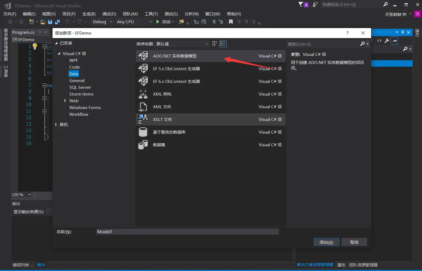Click the Quick Launch magnifier icon
422x271 pixels.
385,4
